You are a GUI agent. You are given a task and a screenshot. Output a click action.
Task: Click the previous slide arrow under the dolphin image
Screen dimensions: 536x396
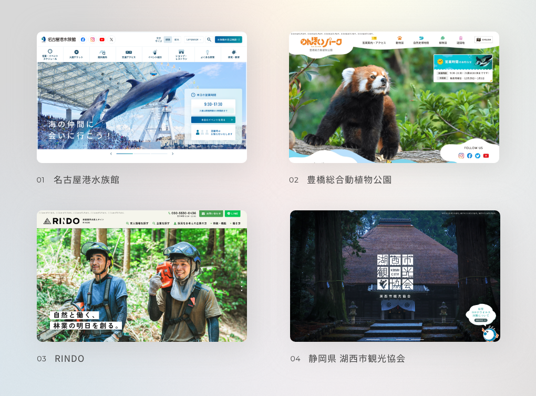[111, 154]
